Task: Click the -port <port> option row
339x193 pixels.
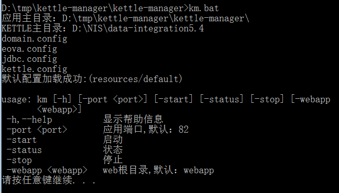Action: point(98,130)
